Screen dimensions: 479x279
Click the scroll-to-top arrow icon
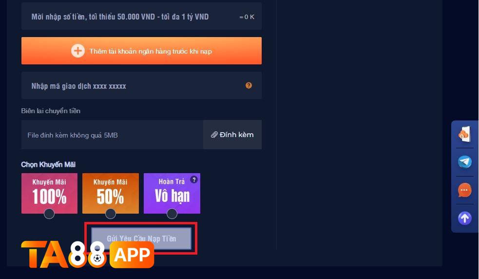click(465, 218)
